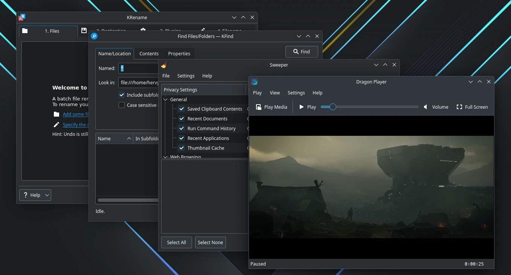
Task: Uncheck Thumbnail Cache in Sweeper
Action: pos(182,148)
